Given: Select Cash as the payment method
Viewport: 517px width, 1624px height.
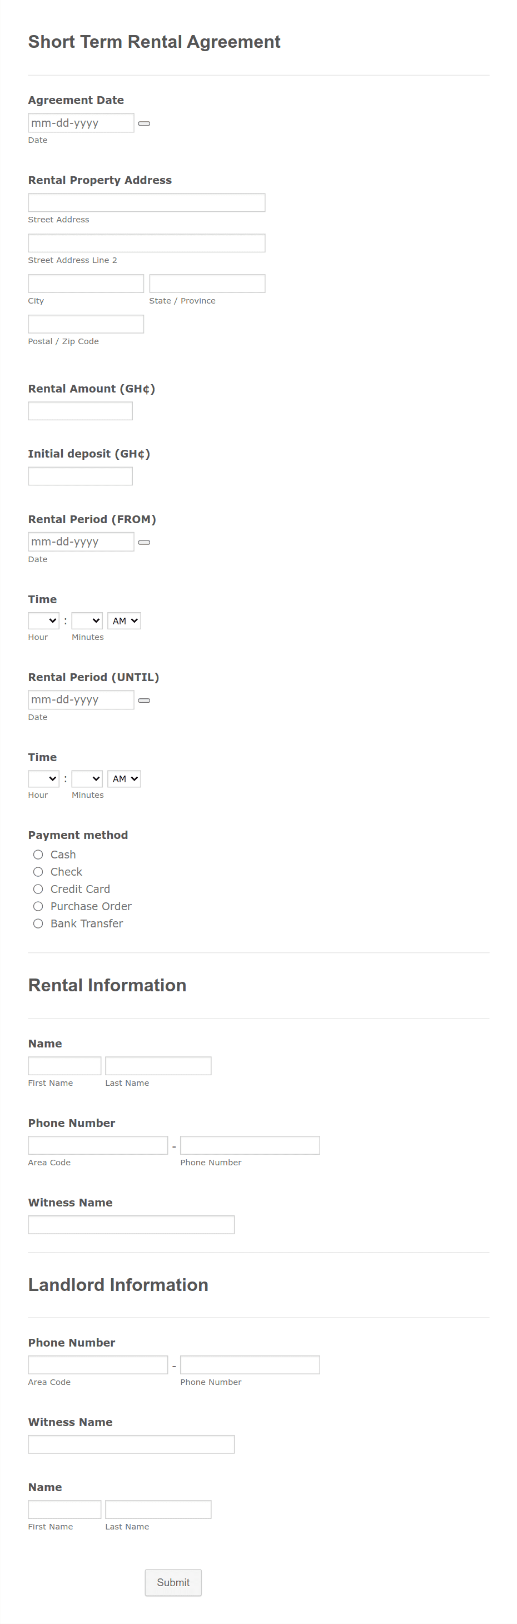Looking at the screenshot, I should pyautogui.click(x=38, y=854).
